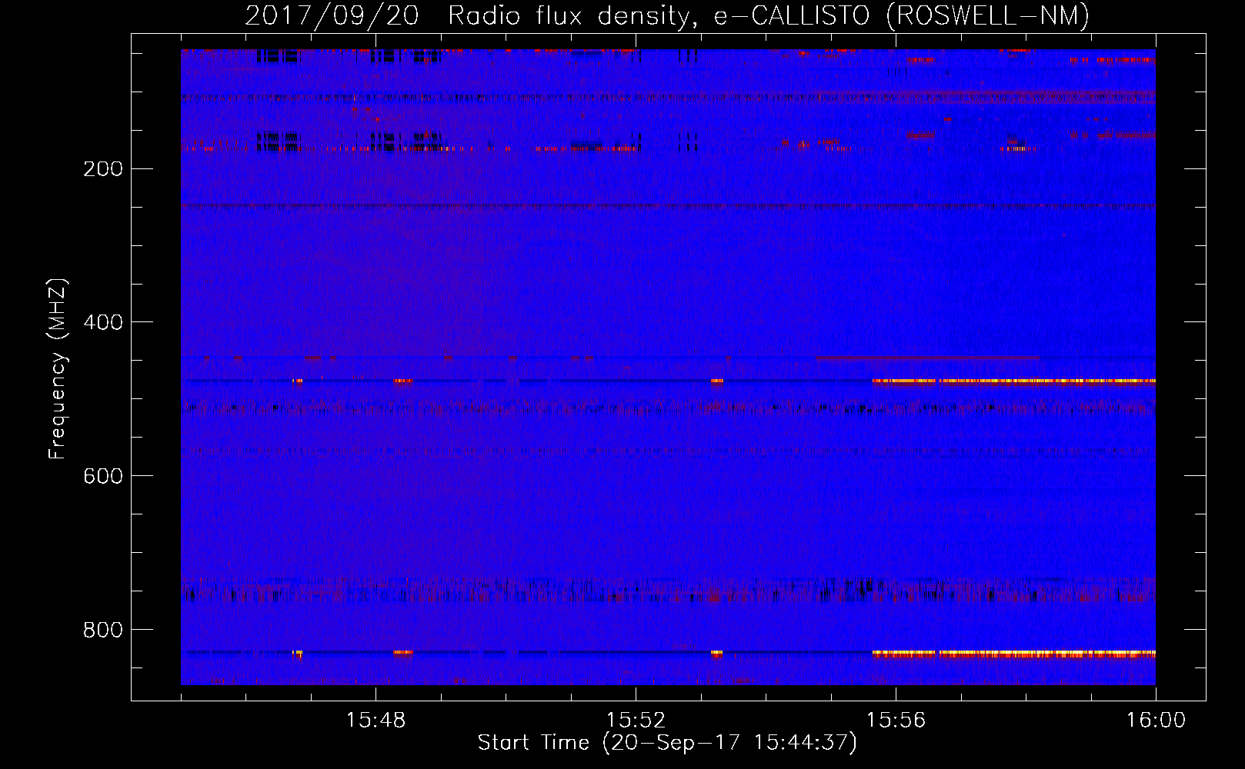Screen dimensions: 1245x769
Task: Click the 15:52 time tick label
Action: click(x=636, y=721)
